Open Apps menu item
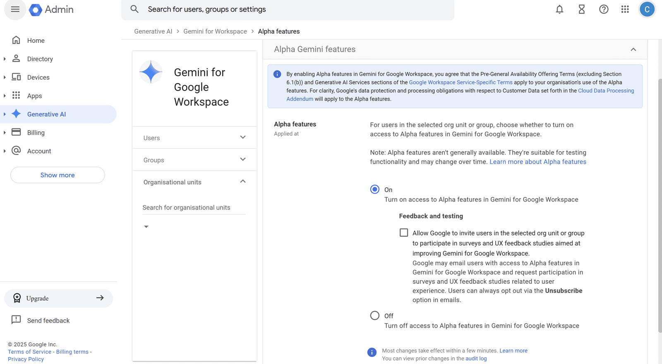Screen dimensions: 662x364 coord(35,96)
